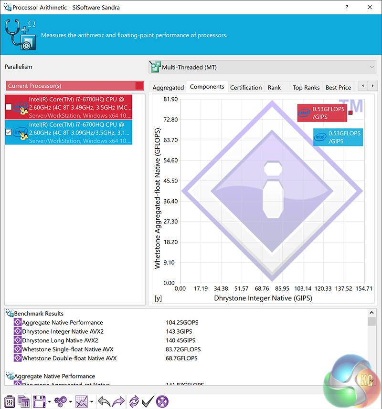Image resolution: width=382 pixels, height=409 pixels.
Task: Click the 83.72GFLOPS value
Action: click(183, 349)
